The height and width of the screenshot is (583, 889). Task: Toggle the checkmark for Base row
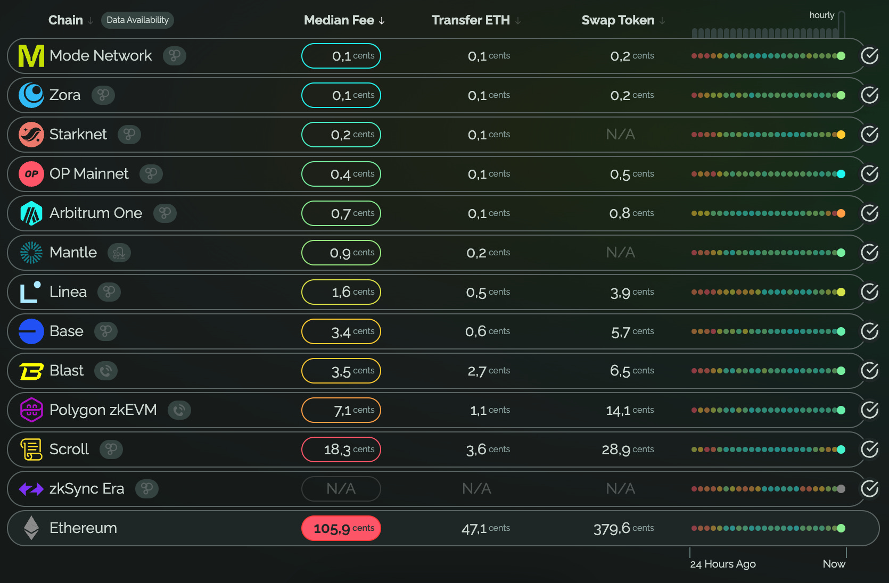870,331
